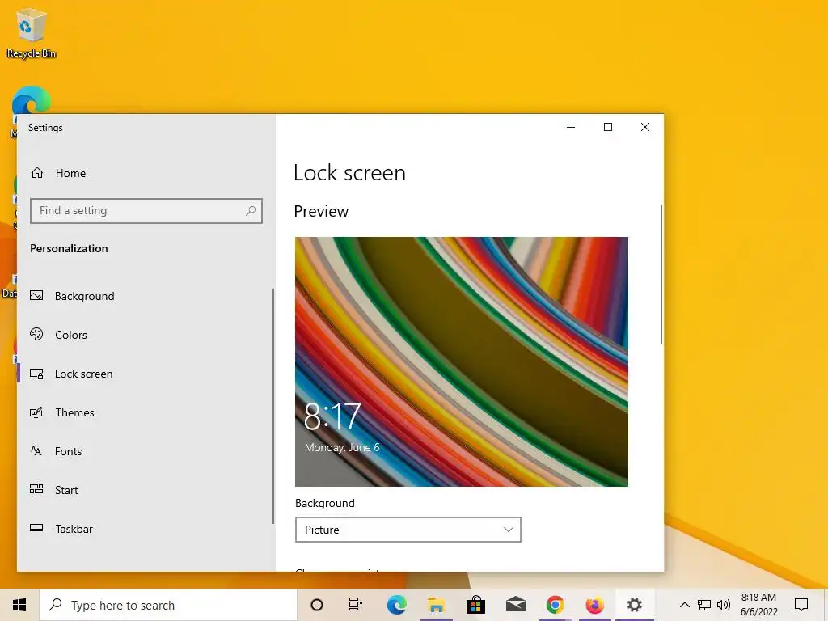Expand the Background Picture dropdown
The width and height of the screenshot is (828, 621).
coord(408,530)
